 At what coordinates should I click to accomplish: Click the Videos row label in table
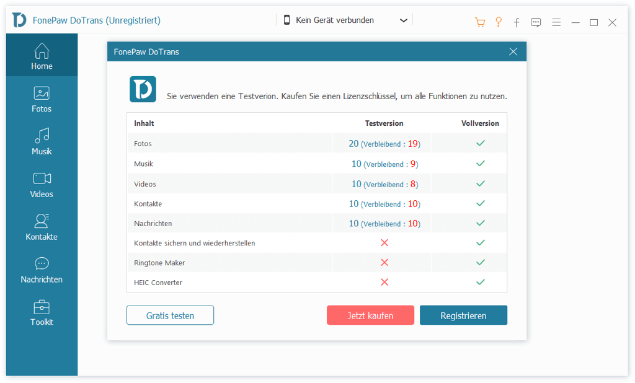click(x=145, y=184)
